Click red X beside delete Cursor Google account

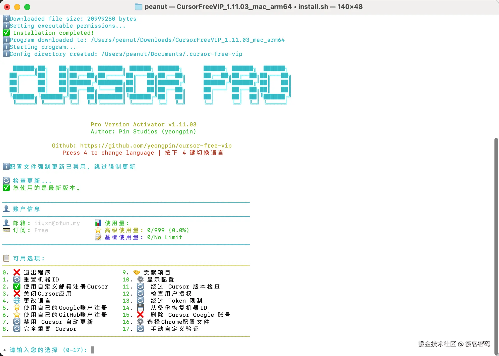pos(140,314)
